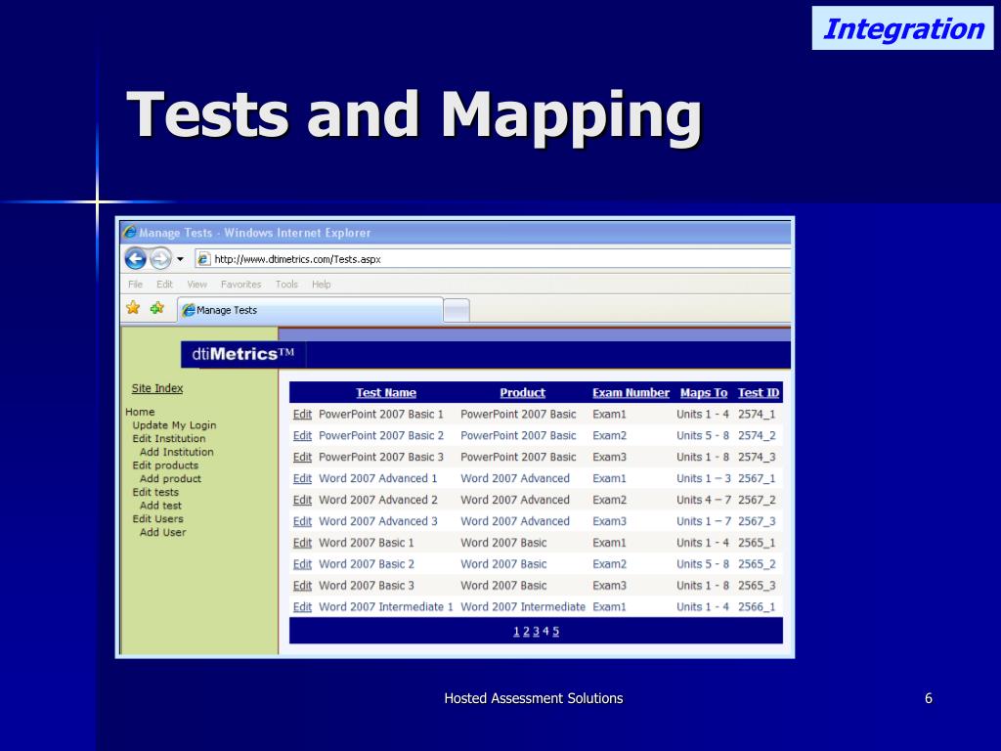Go to page 5 of tests
The width and height of the screenshot is (1001, 751).
(555, 631)
